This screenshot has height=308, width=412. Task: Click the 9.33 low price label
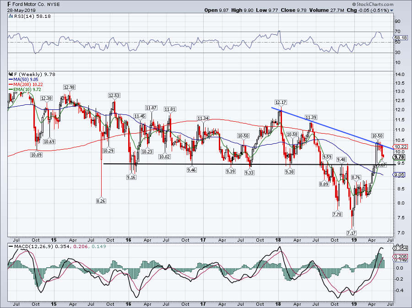(x=249, y=173)
